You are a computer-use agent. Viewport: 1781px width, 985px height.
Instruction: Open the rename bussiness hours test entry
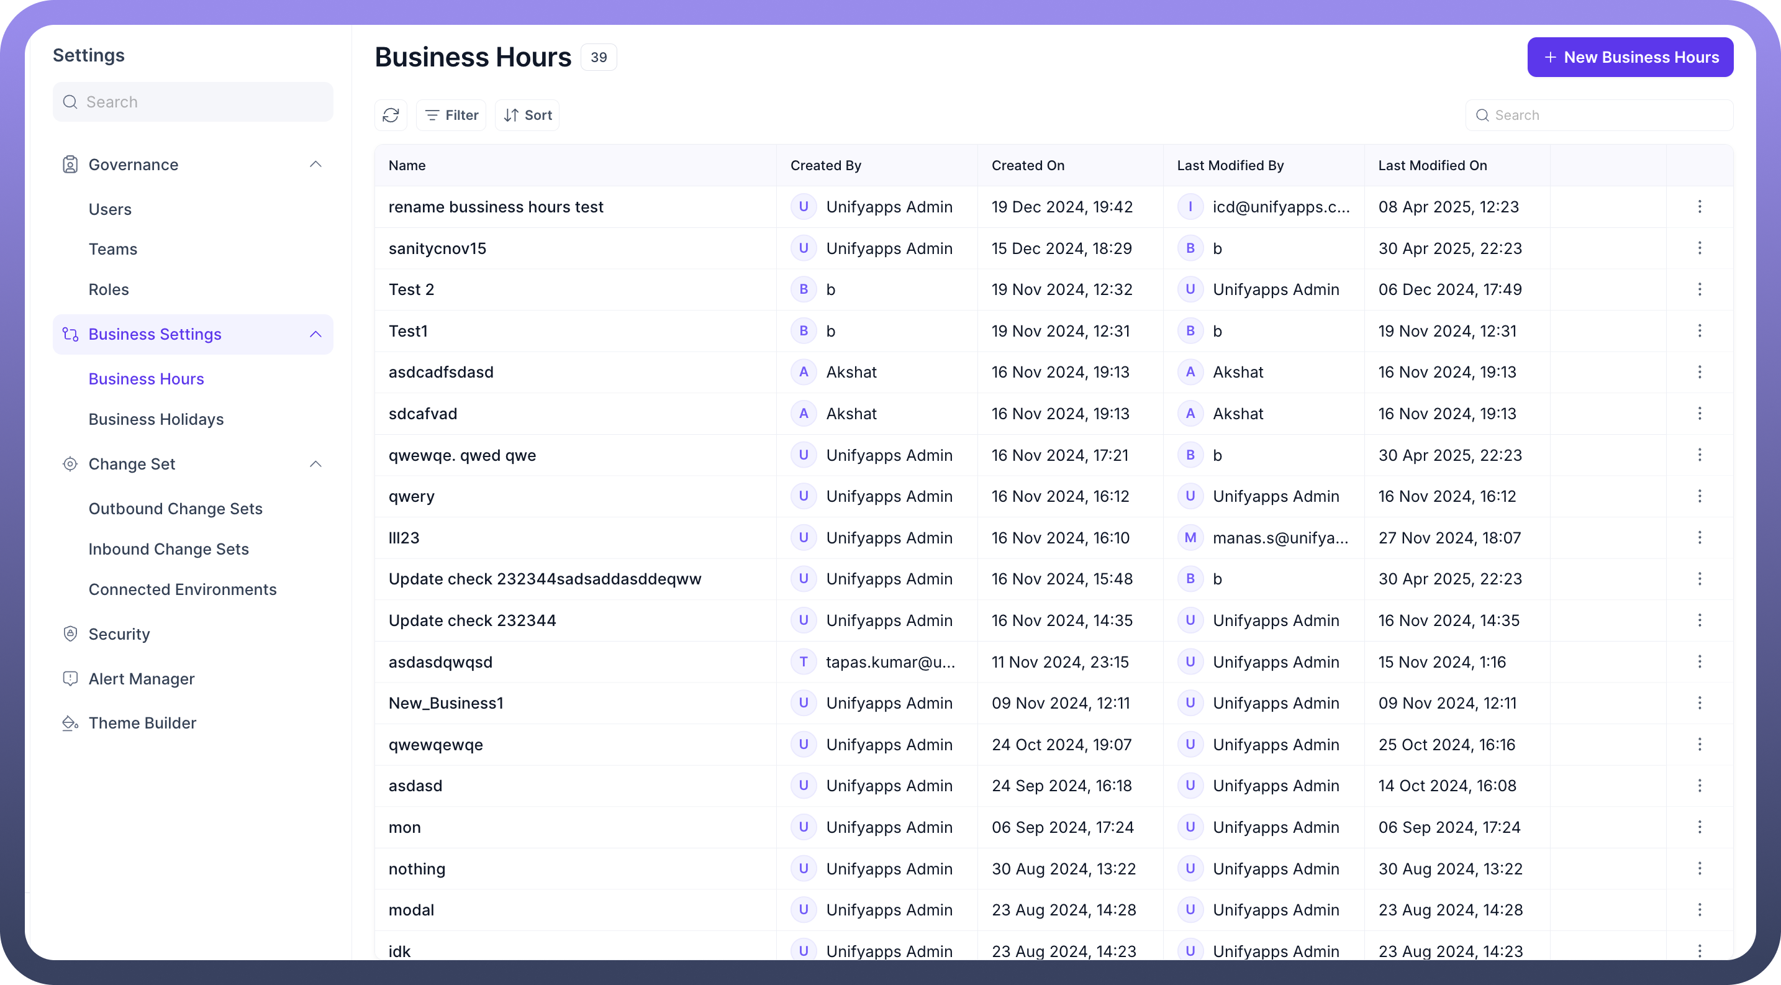point(496,207)
